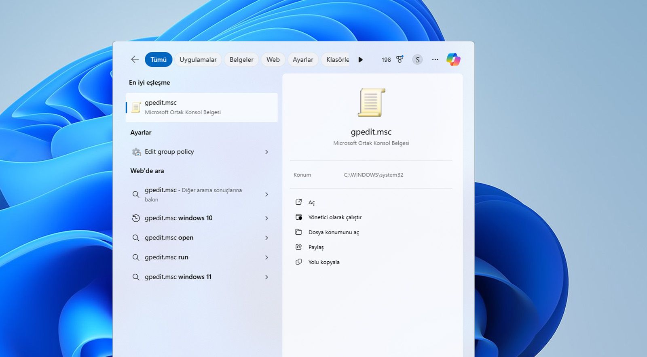Click the Yolu kopyala copy icon

(x=299, y=262)
